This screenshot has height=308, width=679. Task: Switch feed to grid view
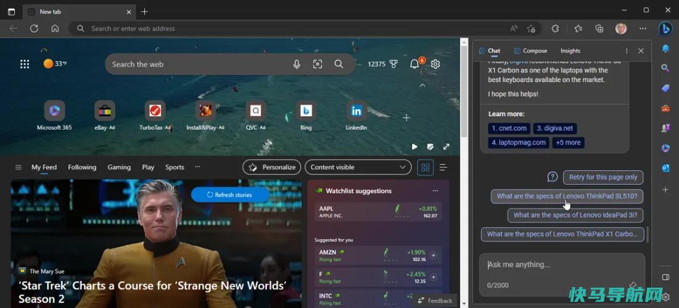click(426, 168)
